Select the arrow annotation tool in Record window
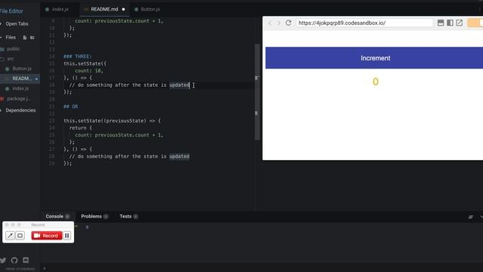 click(10, 236)
